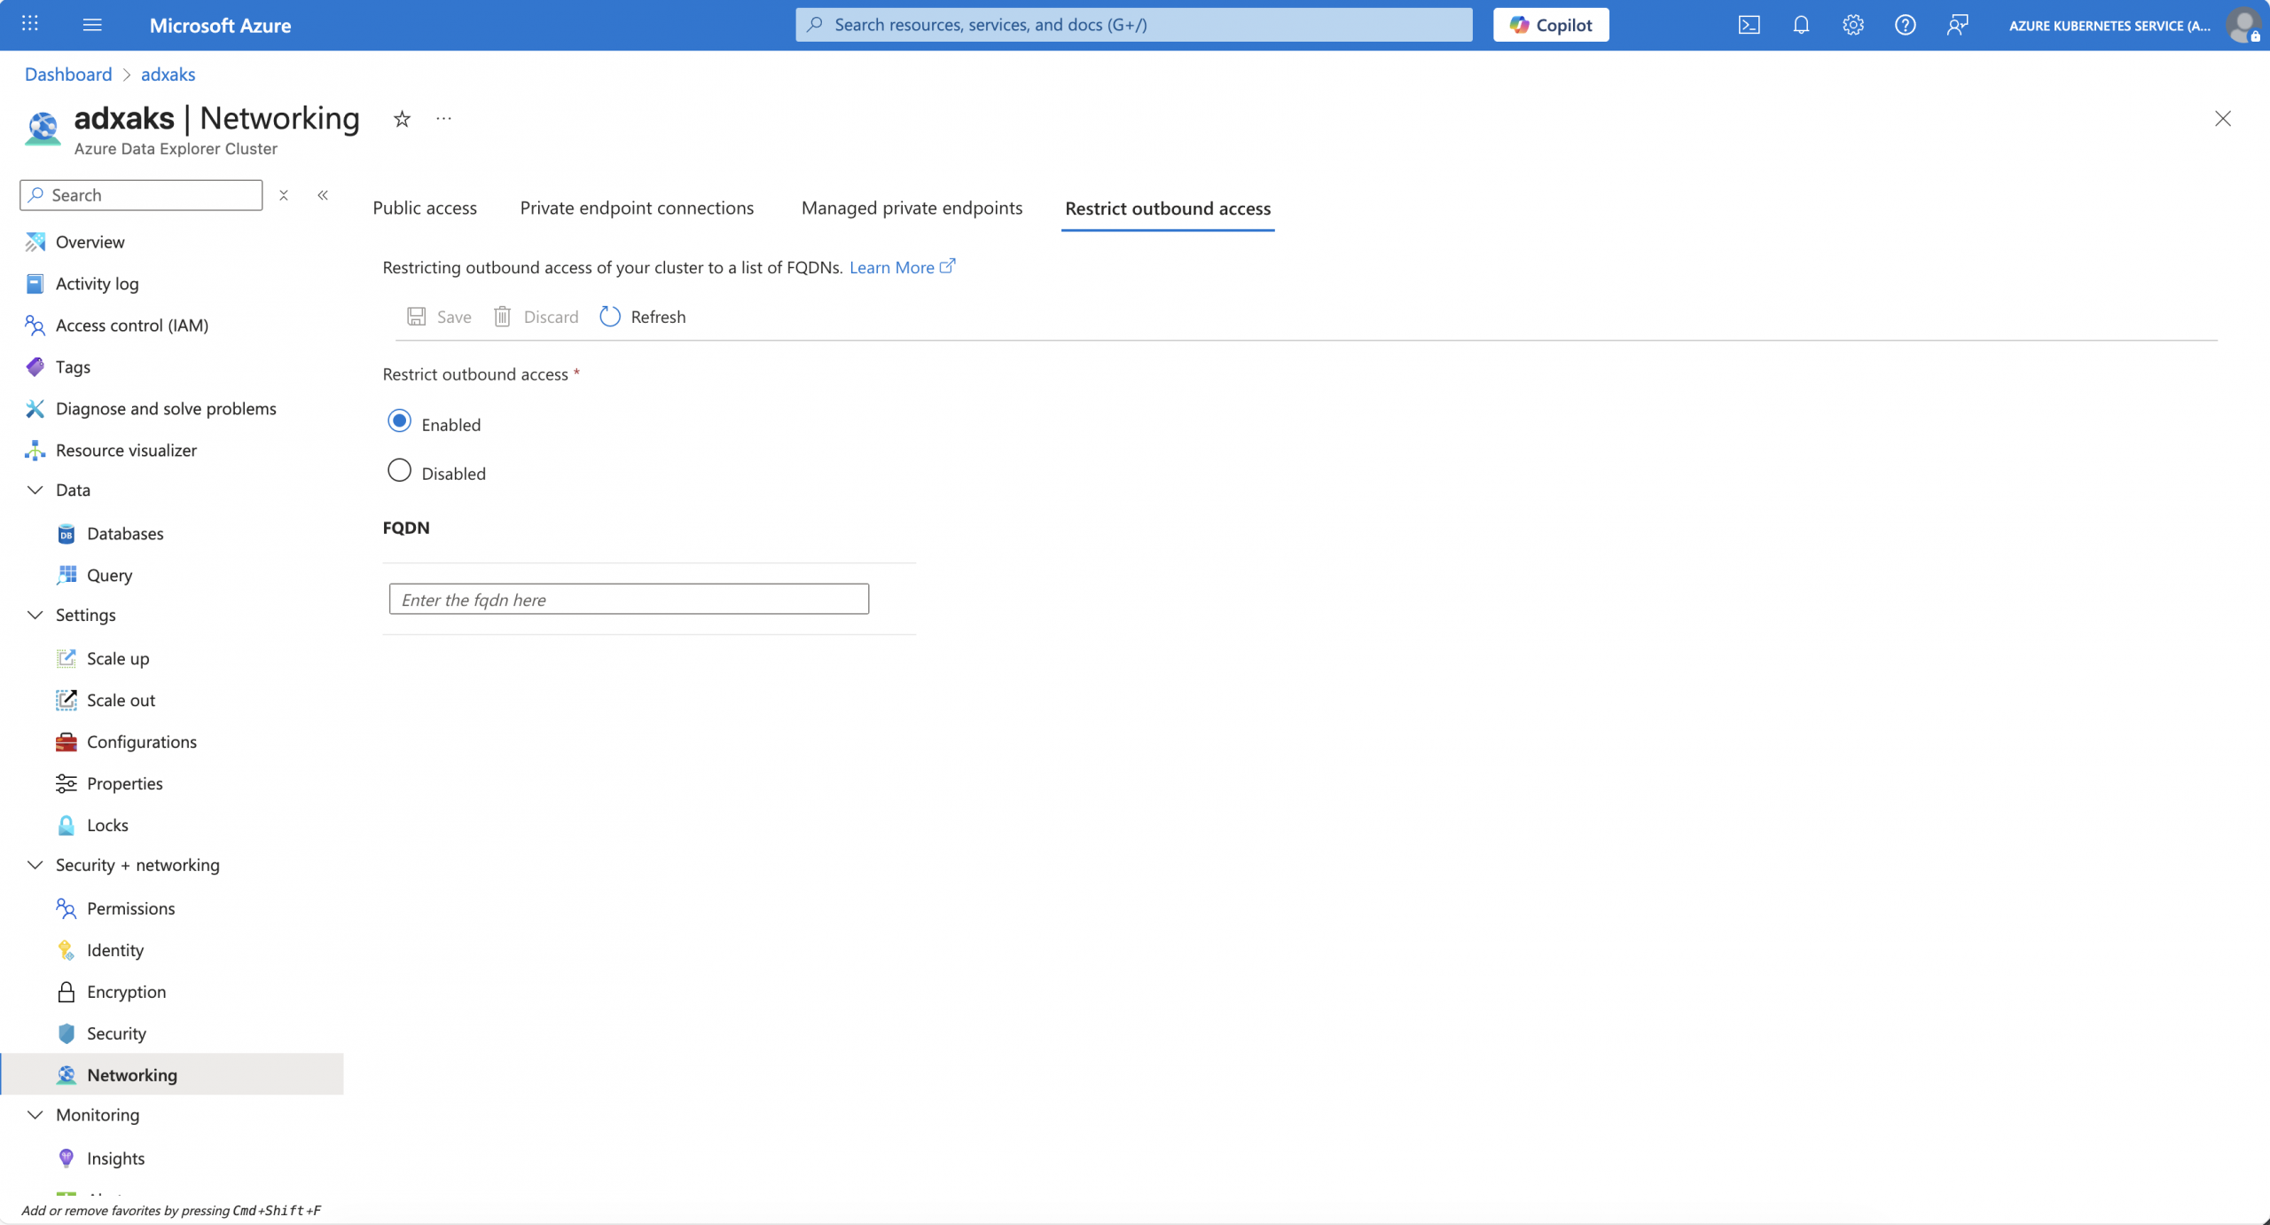Open the notifications bell
Image resolution: width=2270 pixels, height=1225 pixels.
[1801, 25]
